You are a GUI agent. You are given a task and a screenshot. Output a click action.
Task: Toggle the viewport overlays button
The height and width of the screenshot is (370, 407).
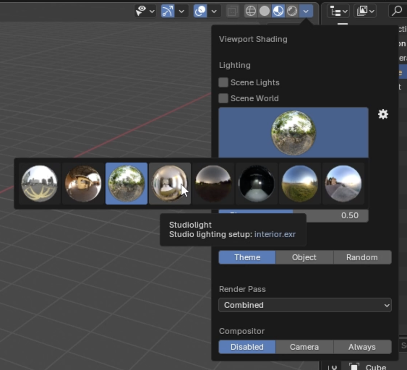click(x=200, y=11)
